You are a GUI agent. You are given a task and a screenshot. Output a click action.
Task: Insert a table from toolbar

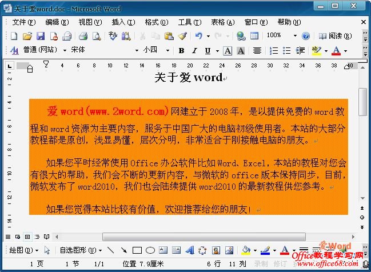[254, 36]
